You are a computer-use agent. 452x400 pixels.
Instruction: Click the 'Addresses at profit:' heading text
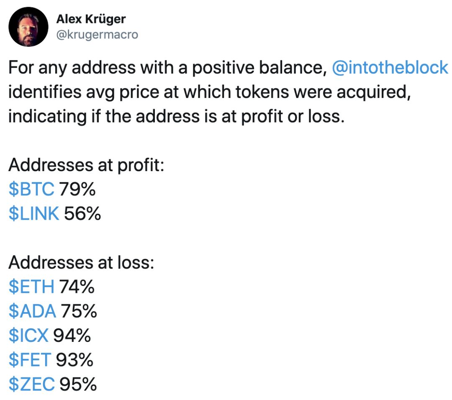(86, 165)
